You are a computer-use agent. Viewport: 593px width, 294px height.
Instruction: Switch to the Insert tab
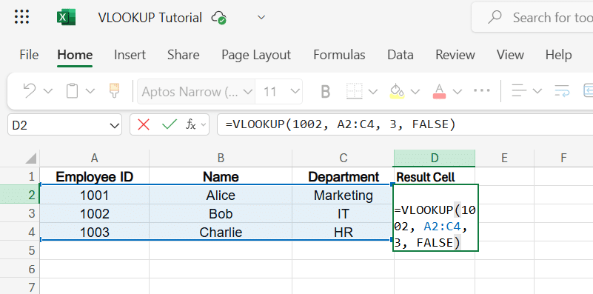[x=130, y=55]
